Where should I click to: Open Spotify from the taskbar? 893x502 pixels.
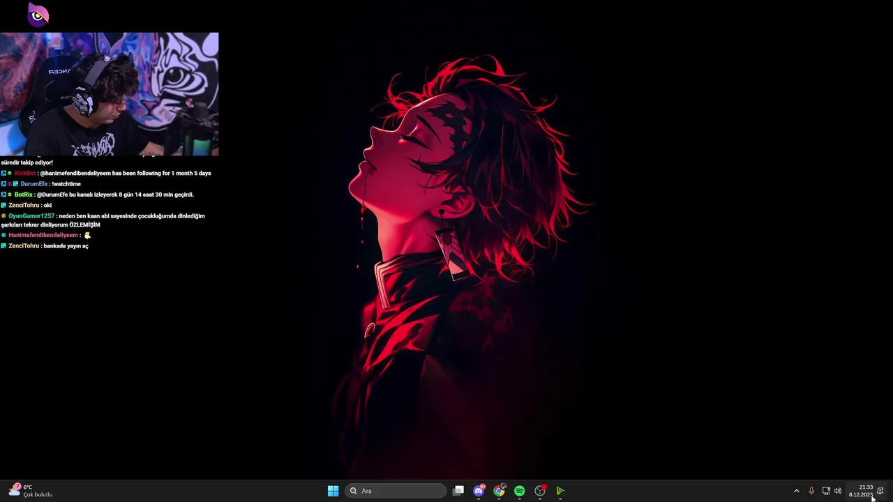point(519,491)
